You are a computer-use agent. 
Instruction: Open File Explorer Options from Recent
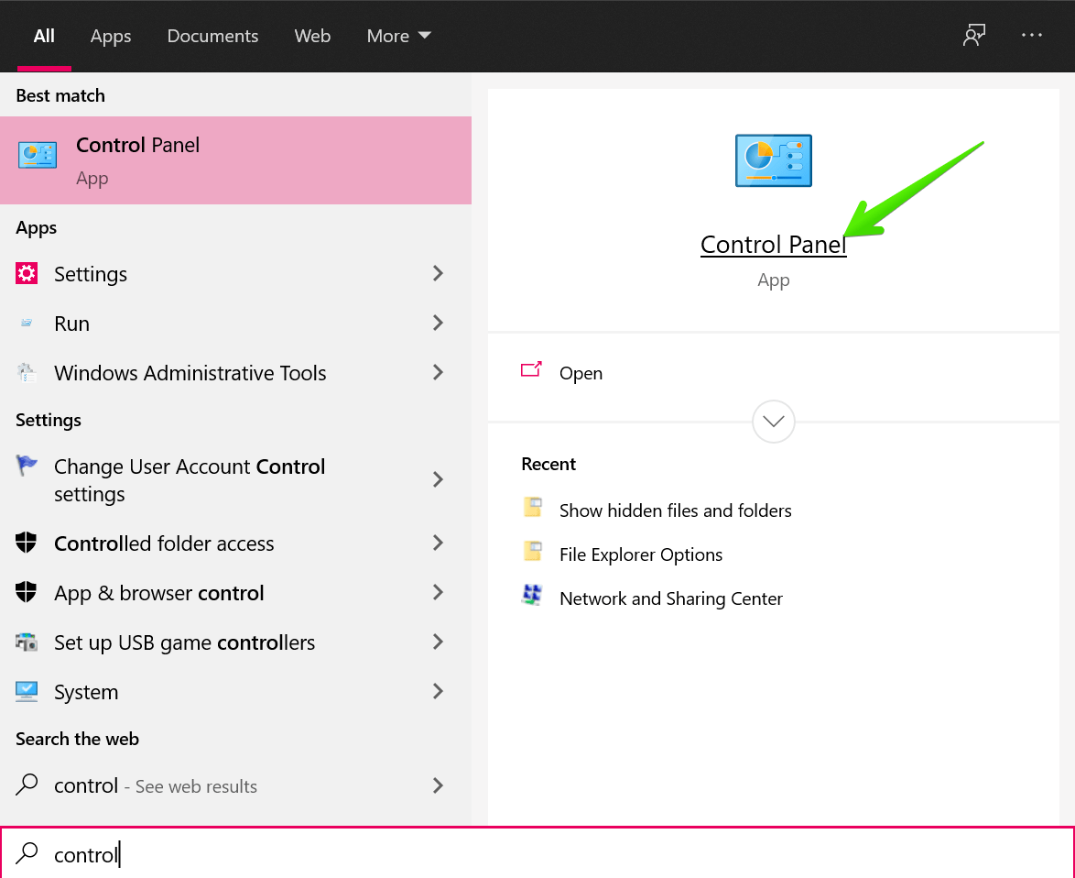tap(641, 554)
